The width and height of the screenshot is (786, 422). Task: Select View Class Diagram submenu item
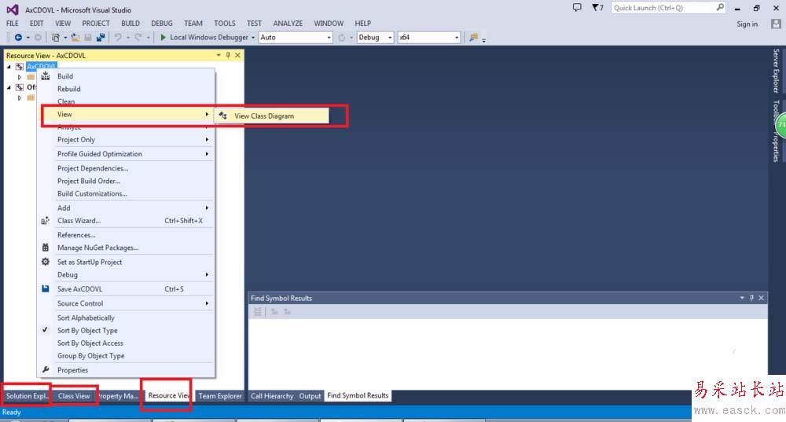click(x=272, y=116)
